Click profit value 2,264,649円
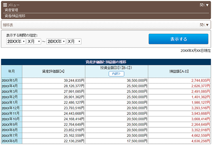Viewport: 212px width, 145px height. [201, 125]
